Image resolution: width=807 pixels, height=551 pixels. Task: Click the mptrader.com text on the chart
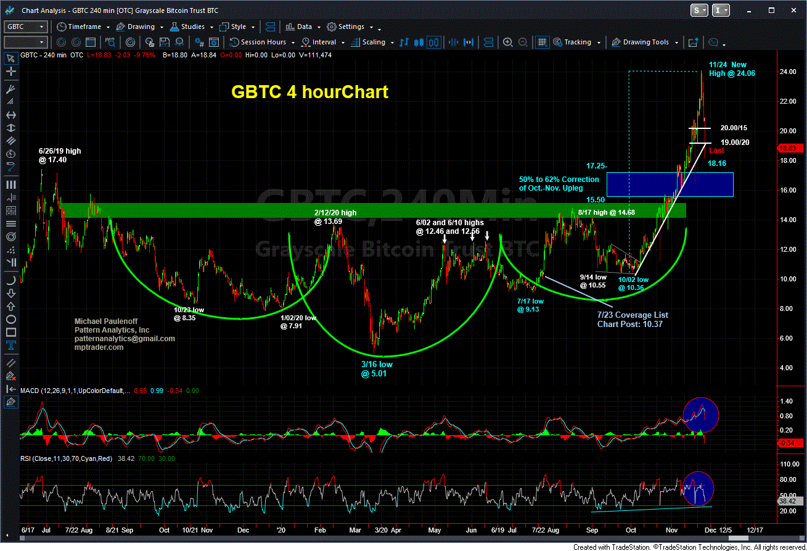[99, 347]
